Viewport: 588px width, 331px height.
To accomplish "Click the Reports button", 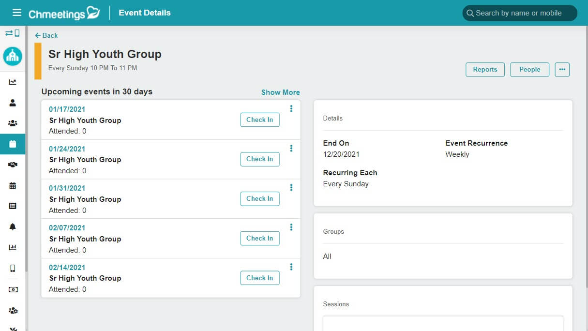I will pyautogui.click(x=485, y=69).
